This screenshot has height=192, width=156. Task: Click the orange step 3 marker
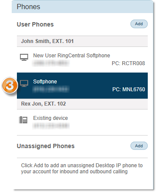click(10, 86)
